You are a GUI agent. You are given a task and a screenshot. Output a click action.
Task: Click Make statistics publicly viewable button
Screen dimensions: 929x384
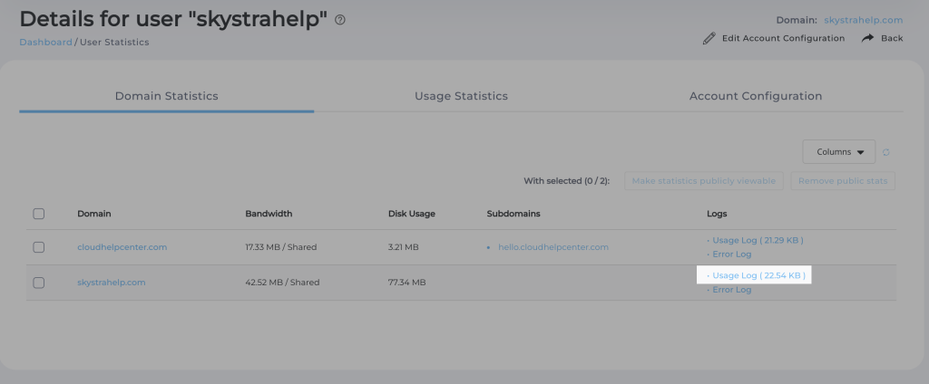point(704,181)
